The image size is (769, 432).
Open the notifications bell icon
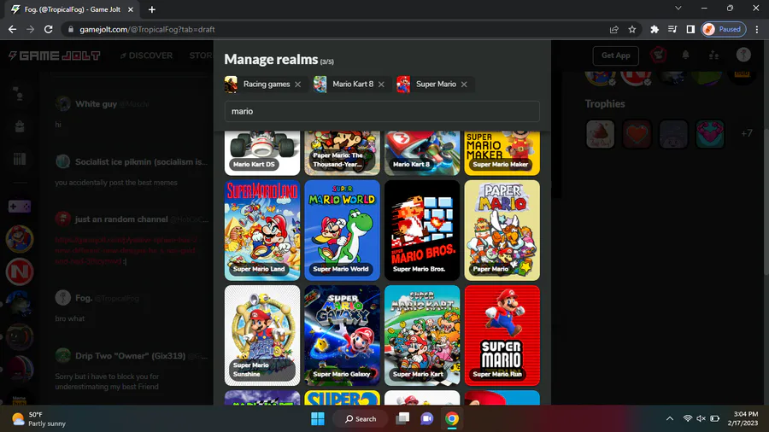(x=685, y=55)
